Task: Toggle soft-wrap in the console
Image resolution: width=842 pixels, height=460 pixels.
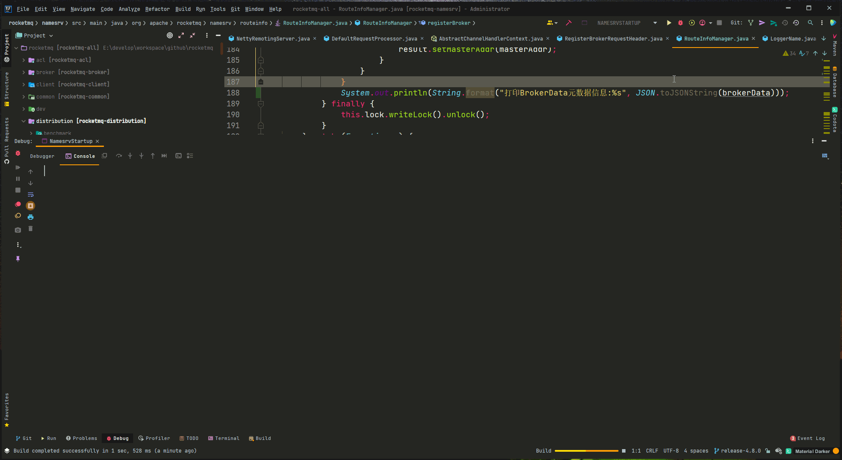Action: click(x=31, y=194)
